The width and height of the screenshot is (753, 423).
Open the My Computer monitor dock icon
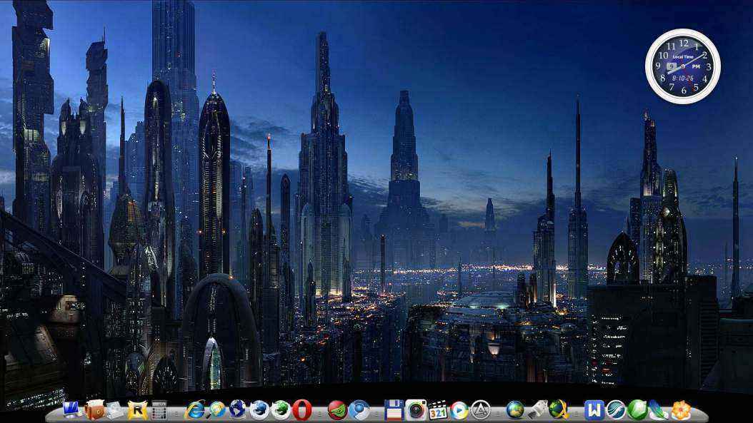71,409
